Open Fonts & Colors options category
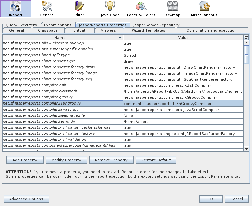Viewport: 252px width, 206px height. [141, 9]
